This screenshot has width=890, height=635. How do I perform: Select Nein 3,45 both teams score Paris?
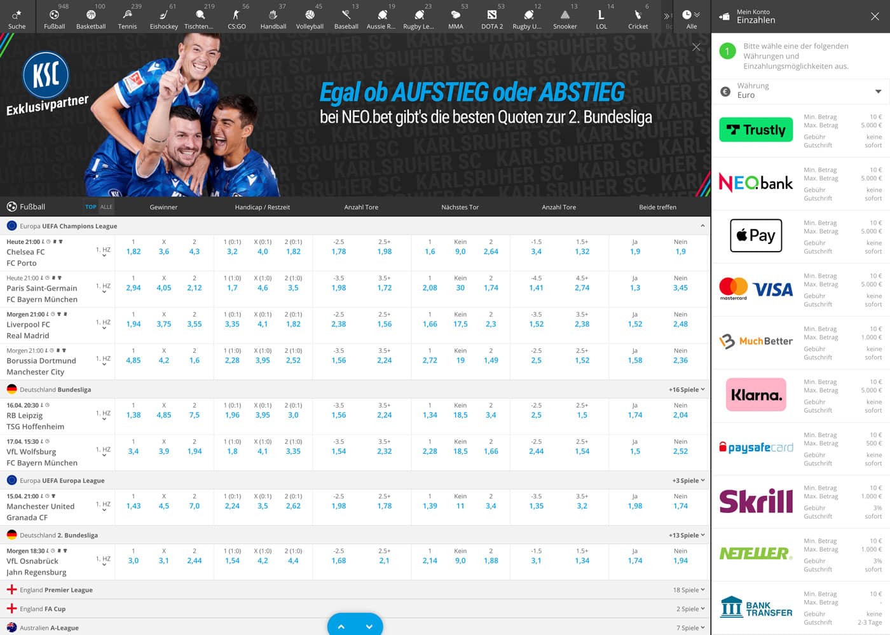click(x=680, y=288)
